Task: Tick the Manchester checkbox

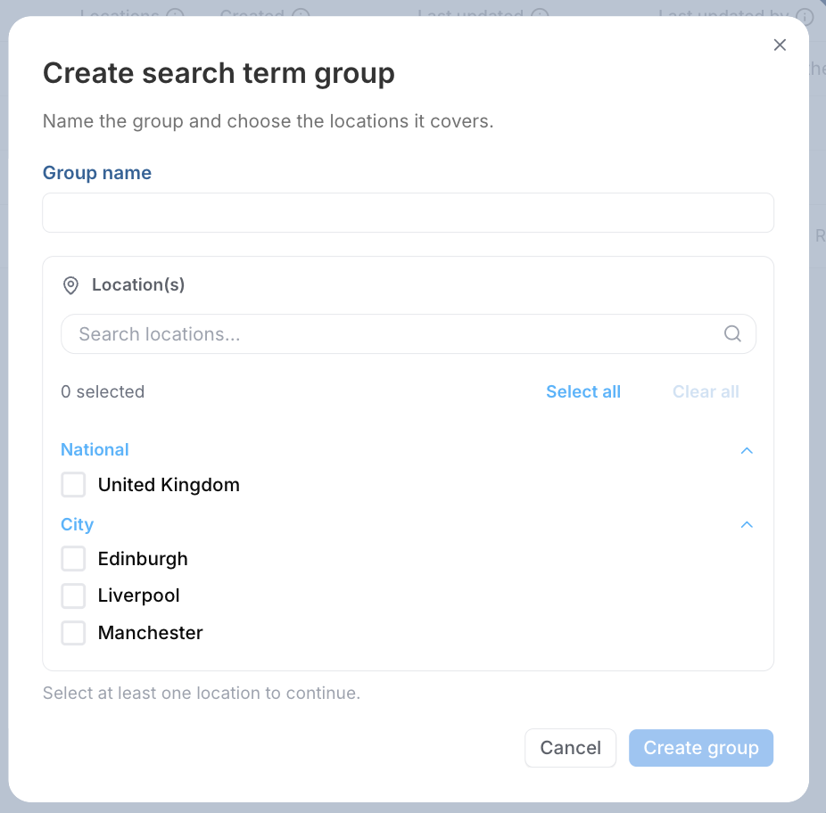Action: point(73,632)
